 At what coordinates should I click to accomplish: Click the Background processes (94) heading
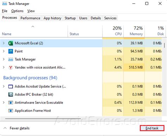(x=30, y=78)
